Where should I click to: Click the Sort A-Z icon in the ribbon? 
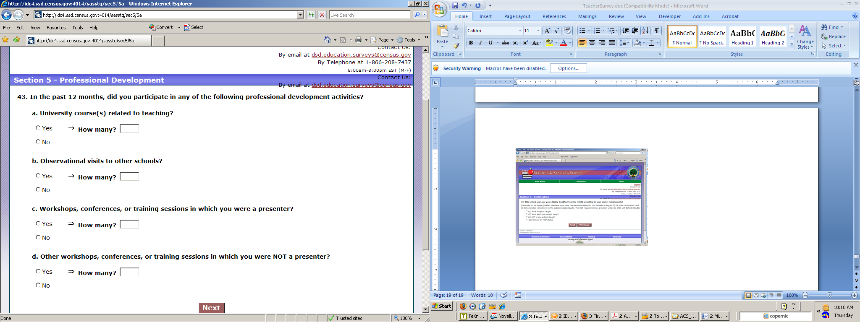(x=645, y=31)
